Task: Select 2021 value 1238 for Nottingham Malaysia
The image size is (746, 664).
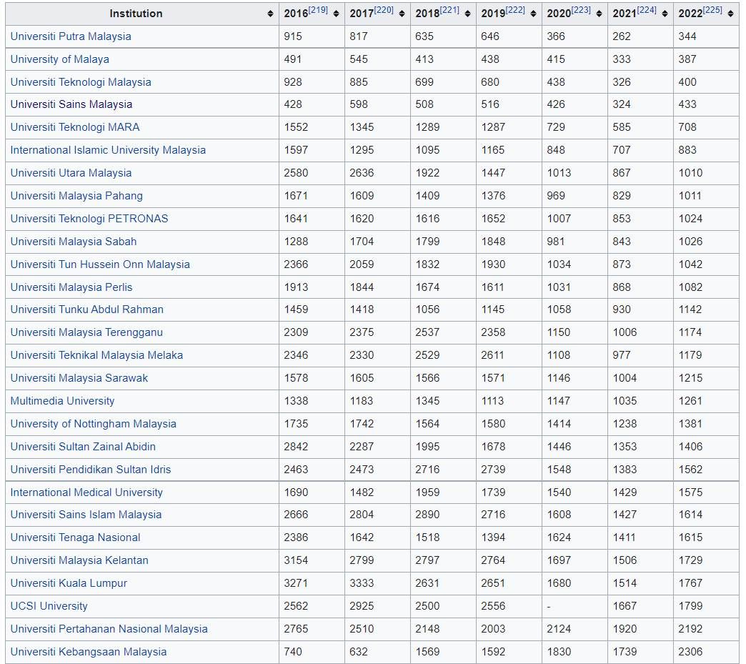Action: pos(625,424)
